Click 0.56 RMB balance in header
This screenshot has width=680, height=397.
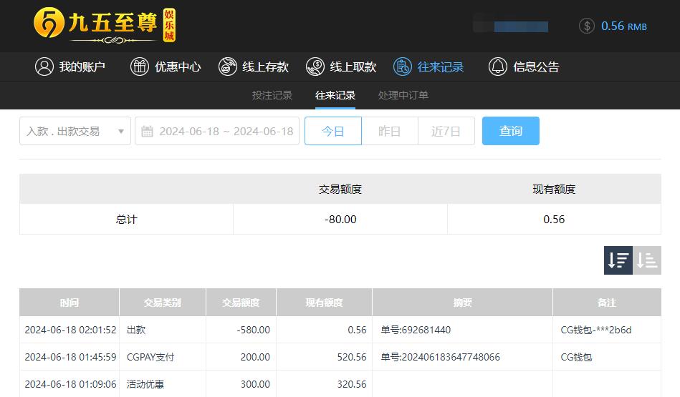click(623, 26)
